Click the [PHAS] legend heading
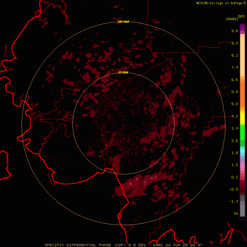The height and width of the screenshot is (247, 247). click(232, 19)
